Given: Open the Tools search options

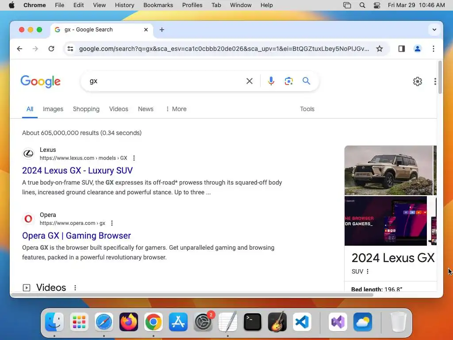Looking at the screenshot, I should point(307,109).
